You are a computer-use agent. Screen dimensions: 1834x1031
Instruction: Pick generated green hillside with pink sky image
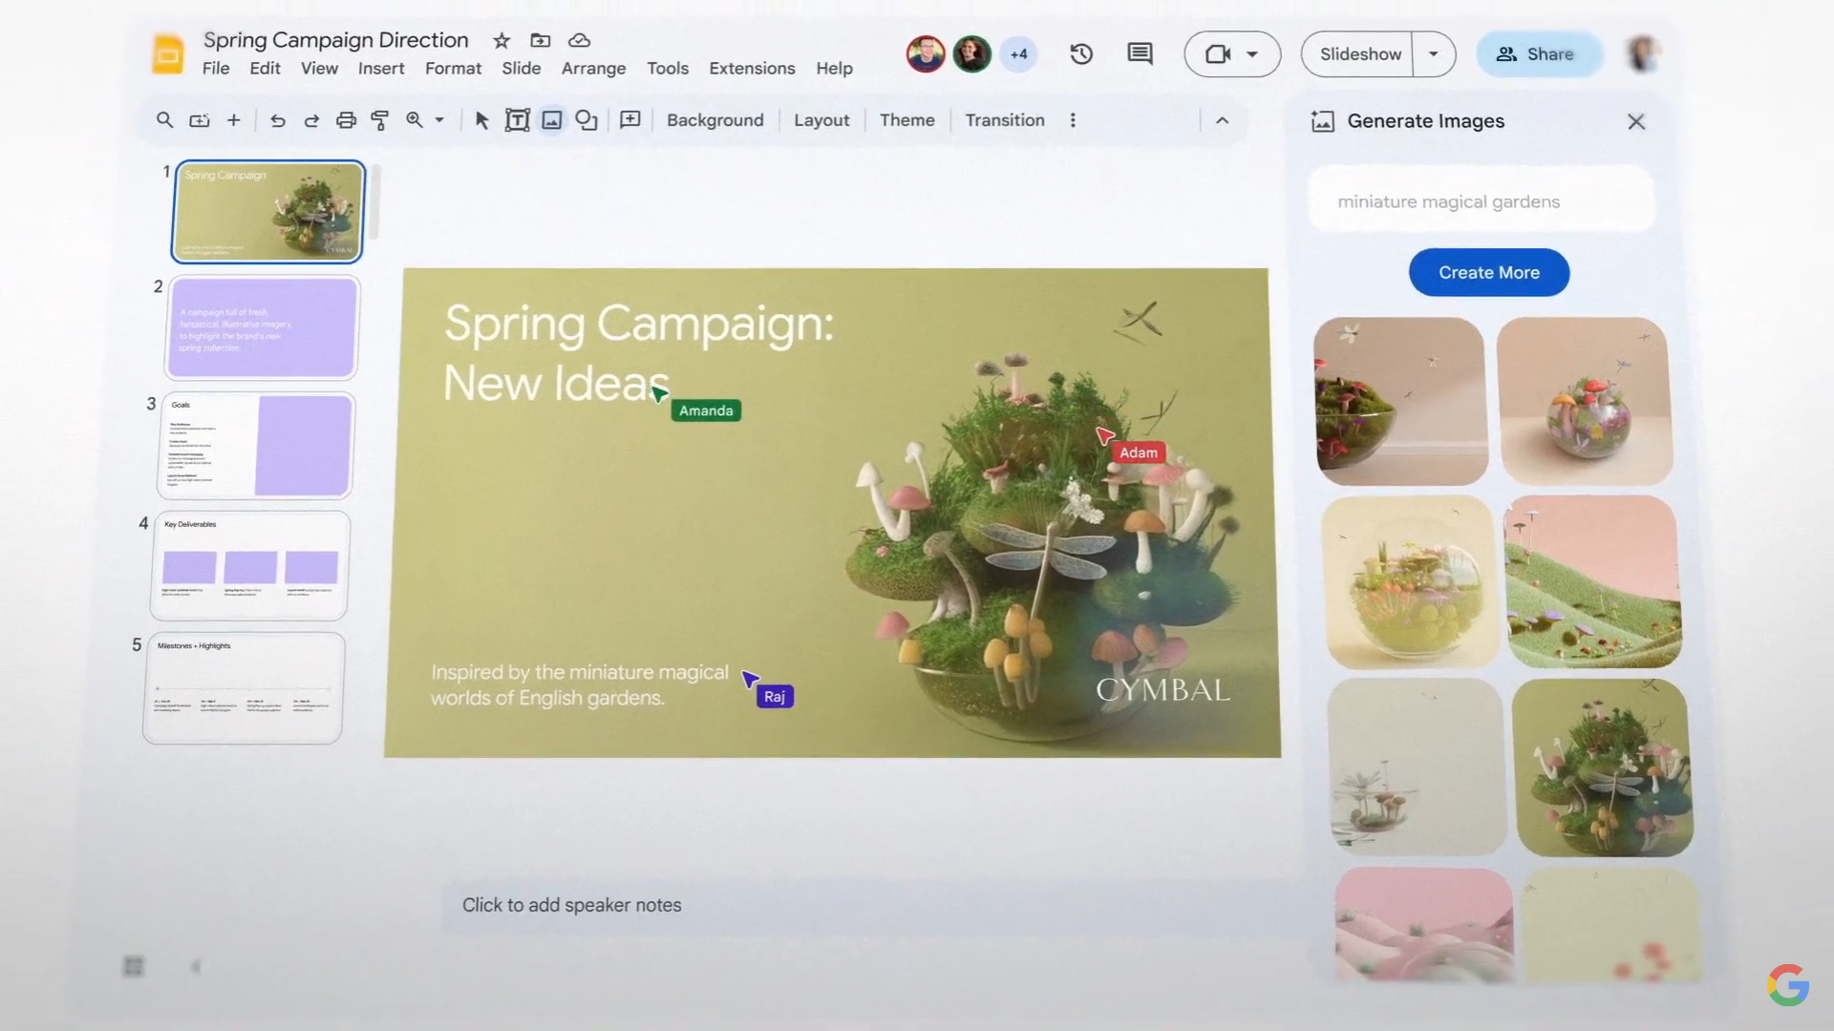[x=1592, y=581]
